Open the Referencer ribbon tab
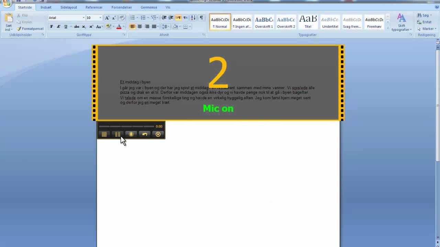This screenshot has height=247, width=440. (94, 7)
